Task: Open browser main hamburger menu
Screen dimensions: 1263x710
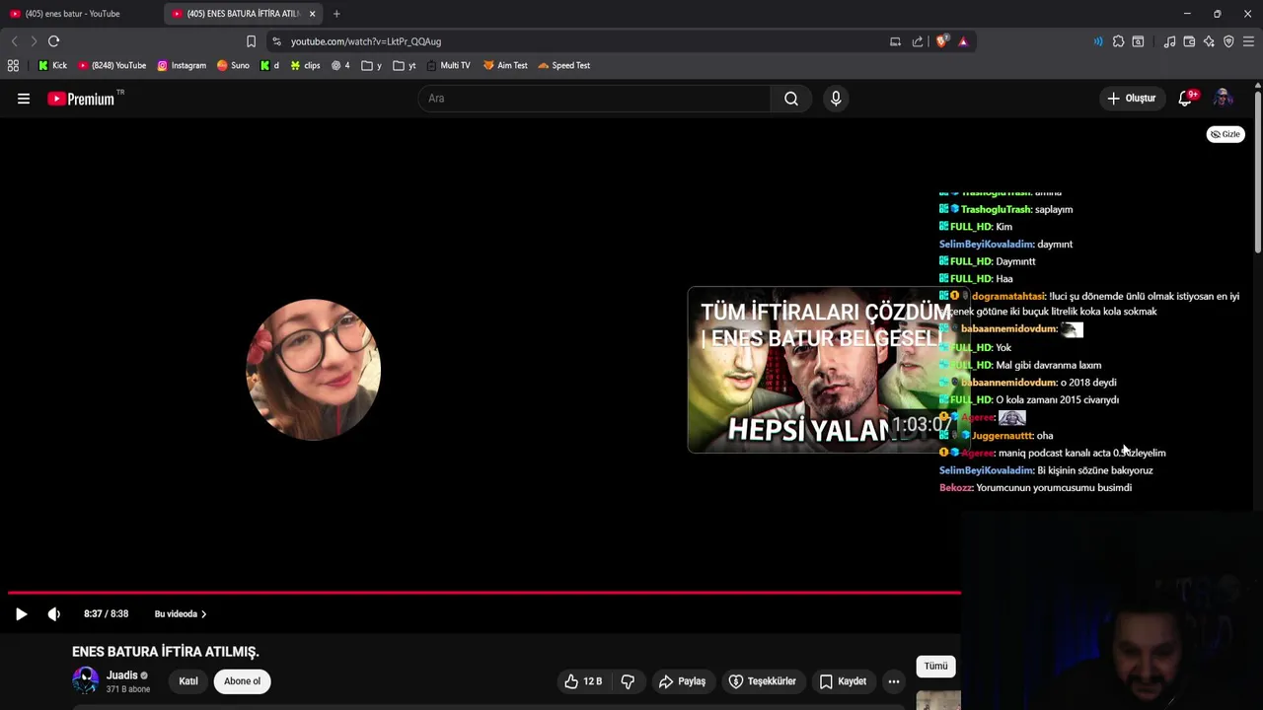Action: coord(1248,41)
